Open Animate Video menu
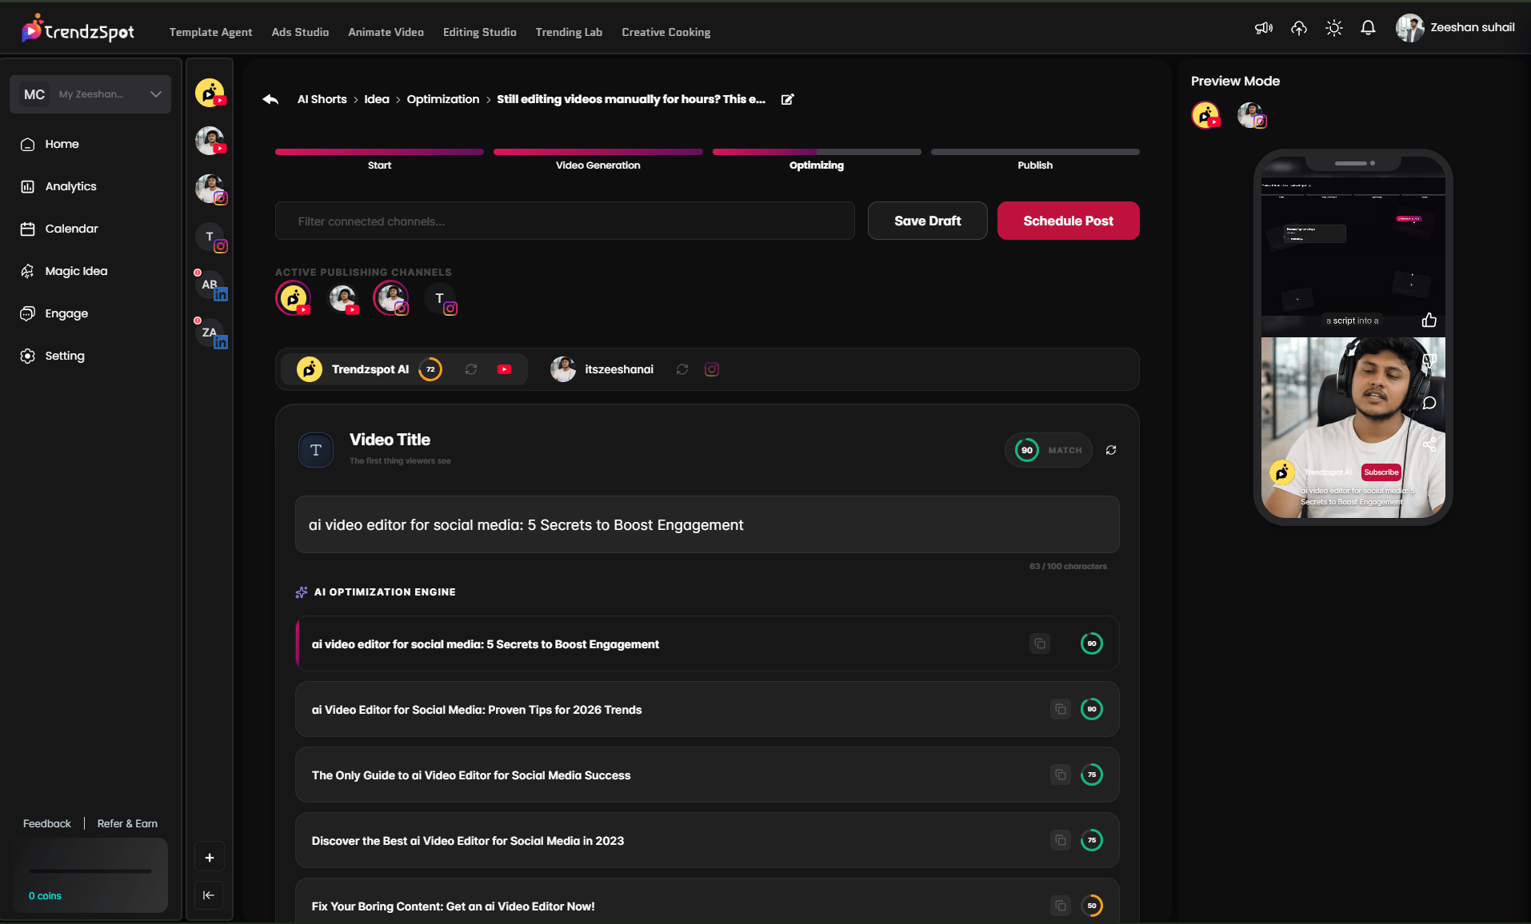Viewport: 1531px width, 924px height. click(x=386, y=32)
